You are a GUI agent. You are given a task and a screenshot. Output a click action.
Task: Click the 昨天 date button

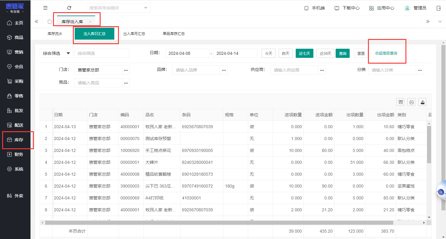(x=286, y=53)
